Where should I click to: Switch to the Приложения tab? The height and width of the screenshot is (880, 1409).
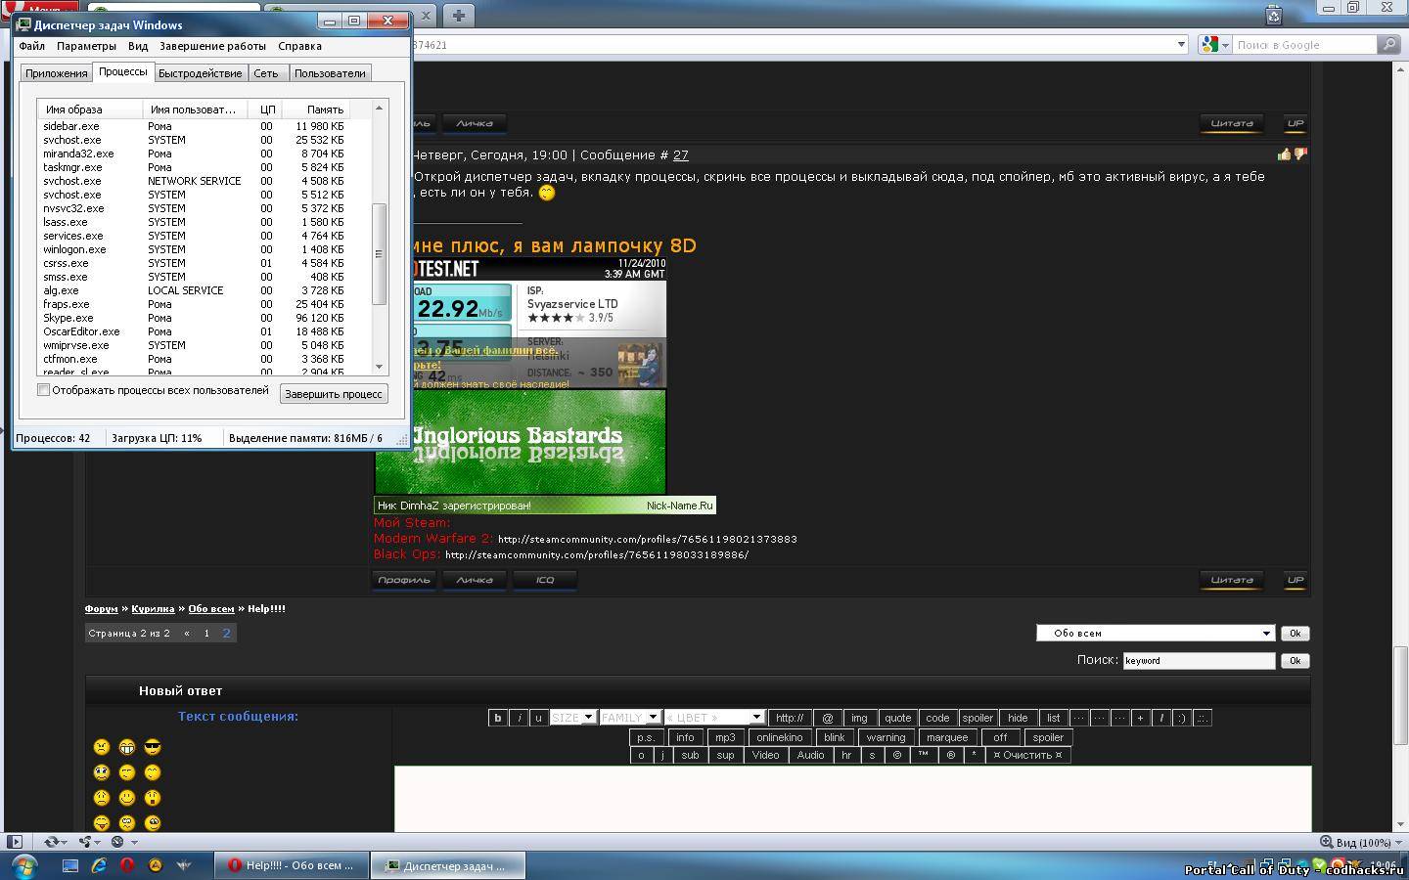click(x=57, y=73)
